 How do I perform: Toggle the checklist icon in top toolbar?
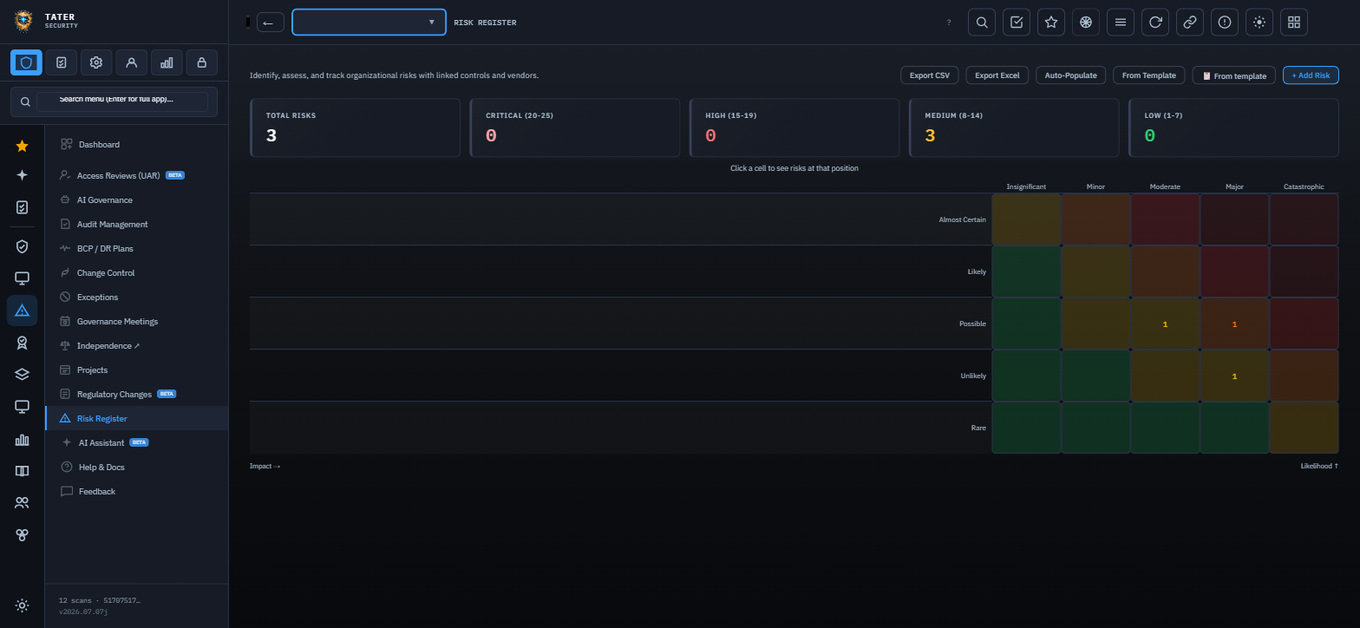[1017, 23]
